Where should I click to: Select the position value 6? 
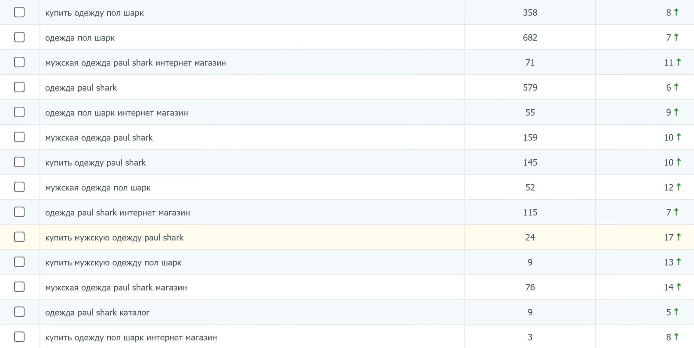pos(668,88)
